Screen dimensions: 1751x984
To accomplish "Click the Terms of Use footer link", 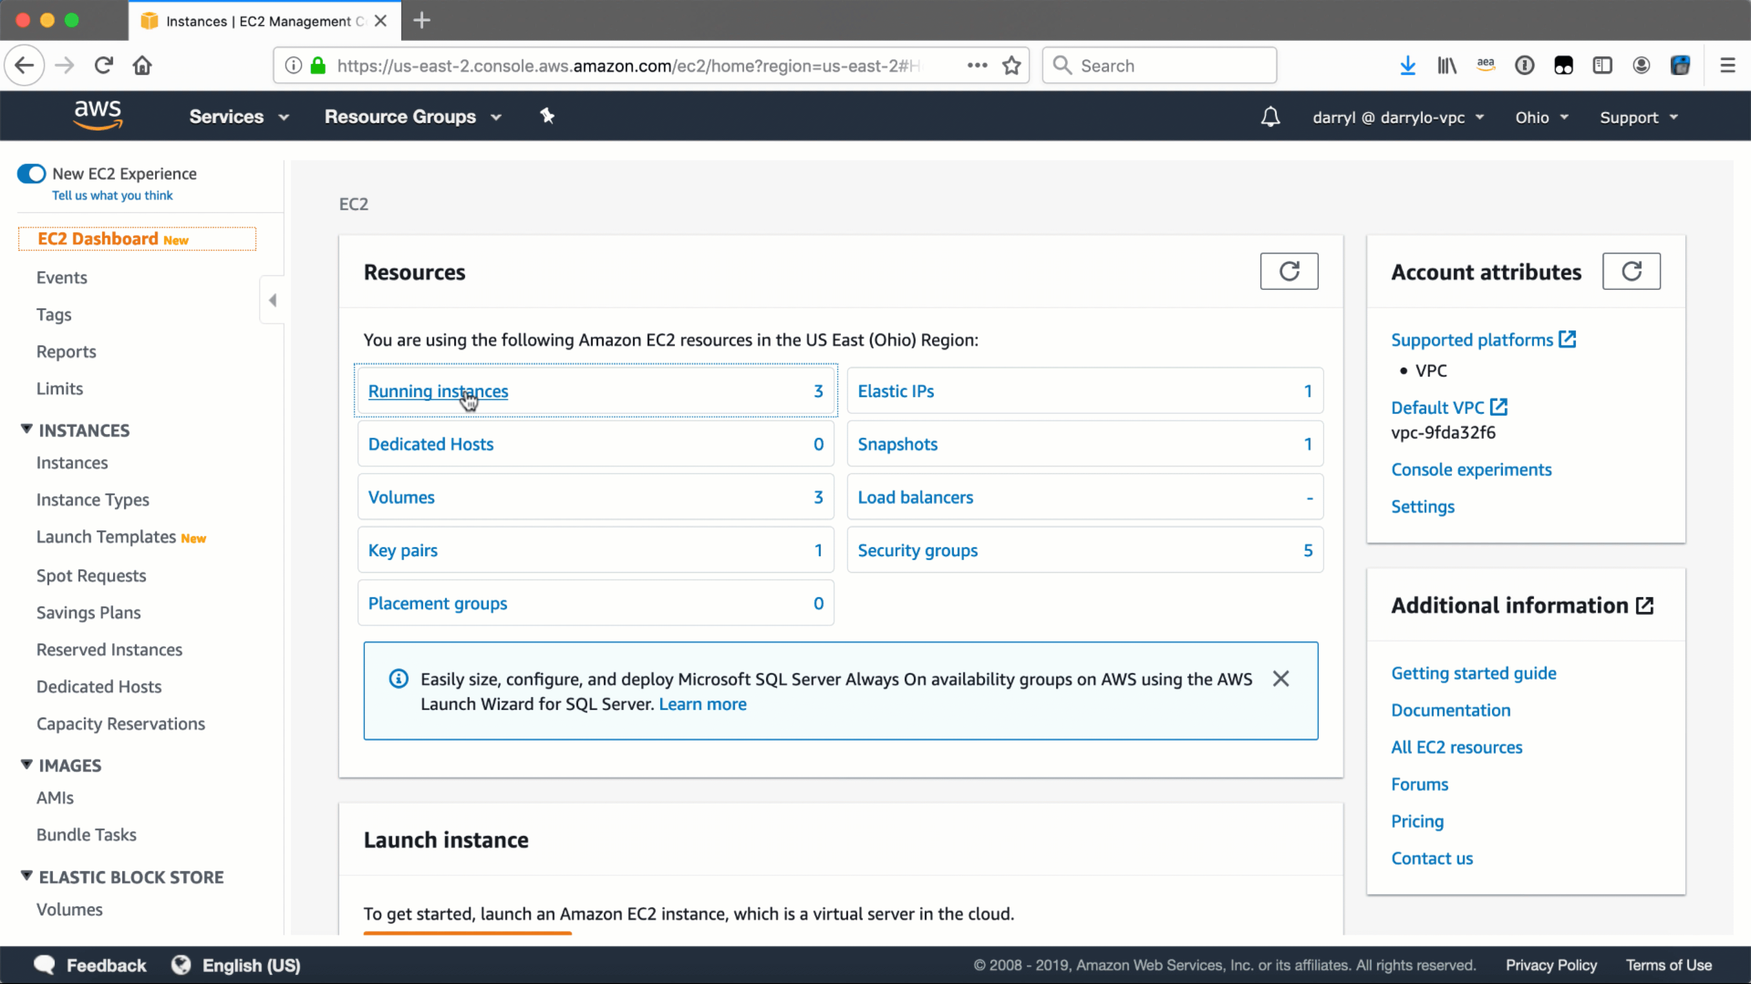I will tap(1668, 965).
